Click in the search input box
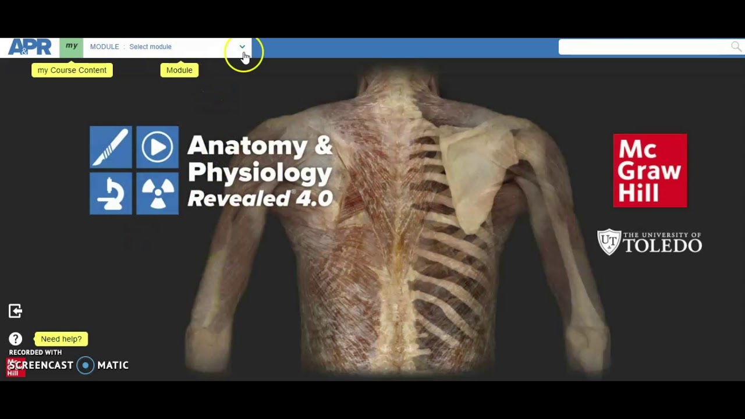Screen dimensions: 745x419 pos(644,47)
